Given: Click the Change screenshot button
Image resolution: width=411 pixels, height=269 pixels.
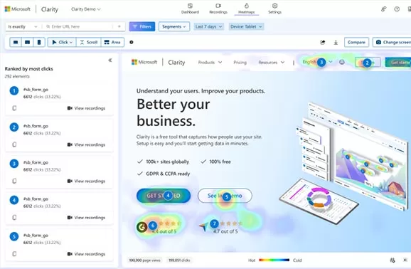Looking at the screenshot, I should pos(392,42).
